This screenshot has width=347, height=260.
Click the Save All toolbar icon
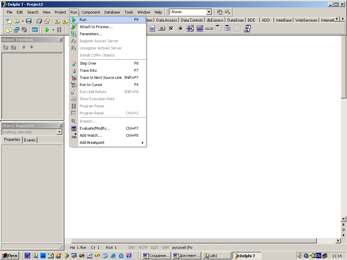pos(39,21)
